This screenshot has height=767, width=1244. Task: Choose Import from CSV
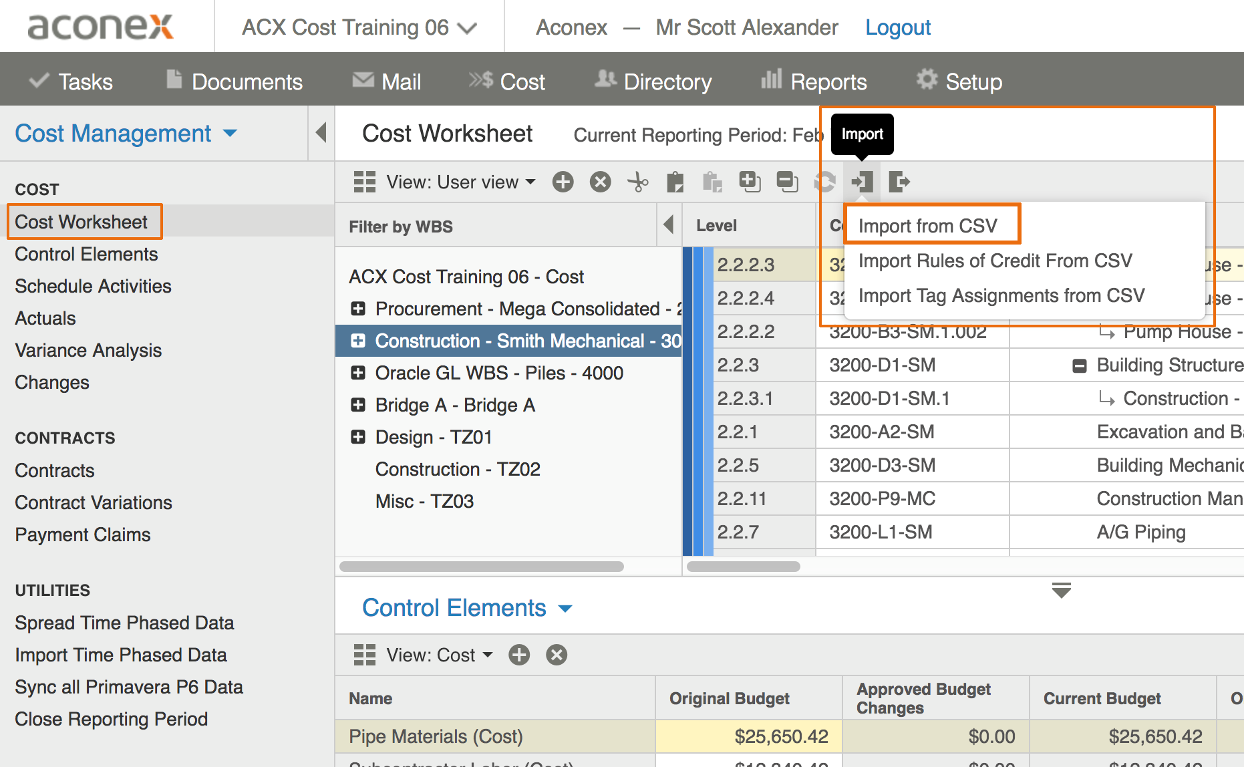pyautogui.click(x=927, y=226)
